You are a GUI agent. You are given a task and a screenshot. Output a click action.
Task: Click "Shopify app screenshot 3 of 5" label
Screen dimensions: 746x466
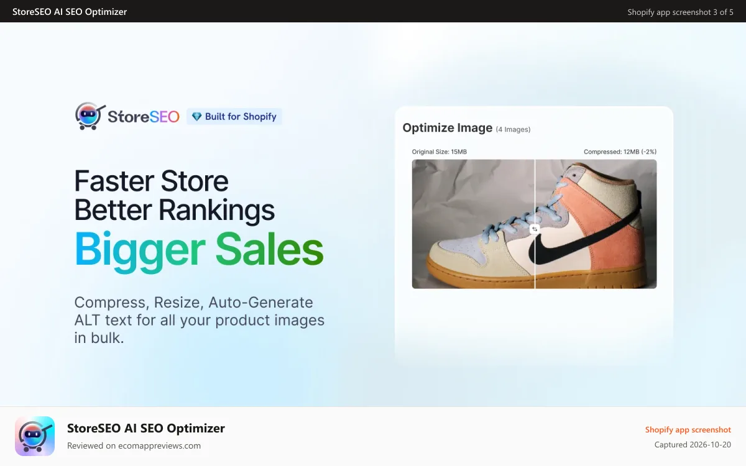(680, 12)
